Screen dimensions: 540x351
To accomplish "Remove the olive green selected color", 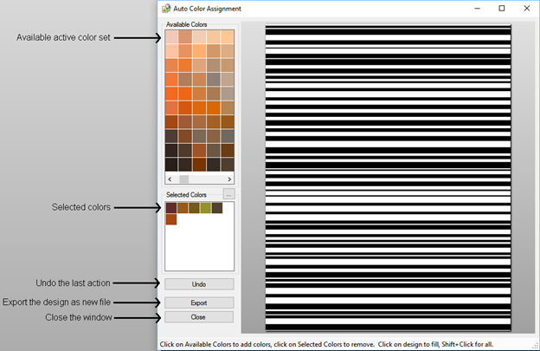I will coord(205,208).
